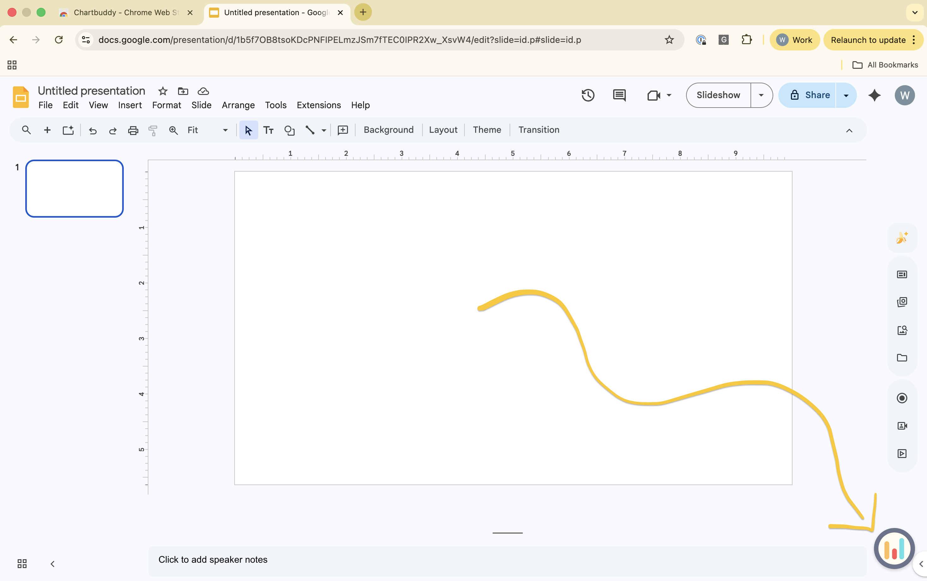Open the Print dialog icon
927x581 pixels.
pyautogui.click(x=133, y=130)
